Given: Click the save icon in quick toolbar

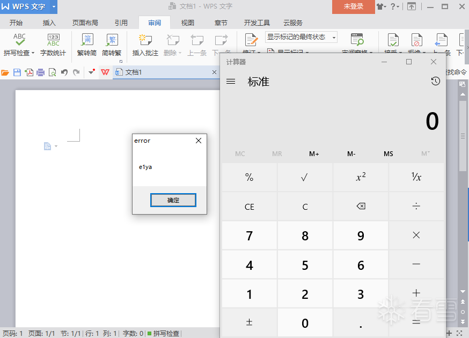Looking at the screenshot, I should [x=17, y=72].
